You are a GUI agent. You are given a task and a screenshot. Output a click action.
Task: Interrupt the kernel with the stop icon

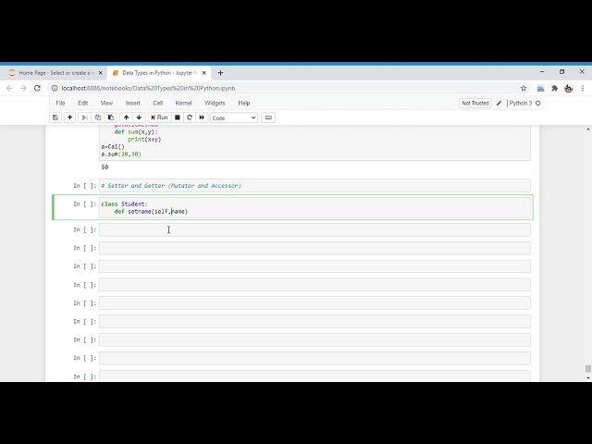pyautogui.click(x=177, y=117)
